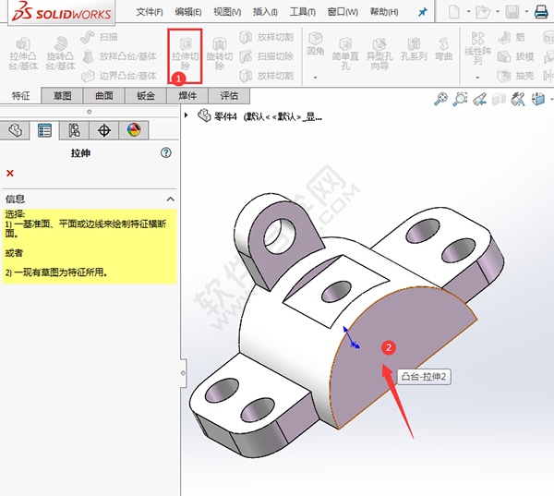Viewport: 554px width, 496px height.
Task: Click the panel collapse handle on splitter
Action: point(183,373)
